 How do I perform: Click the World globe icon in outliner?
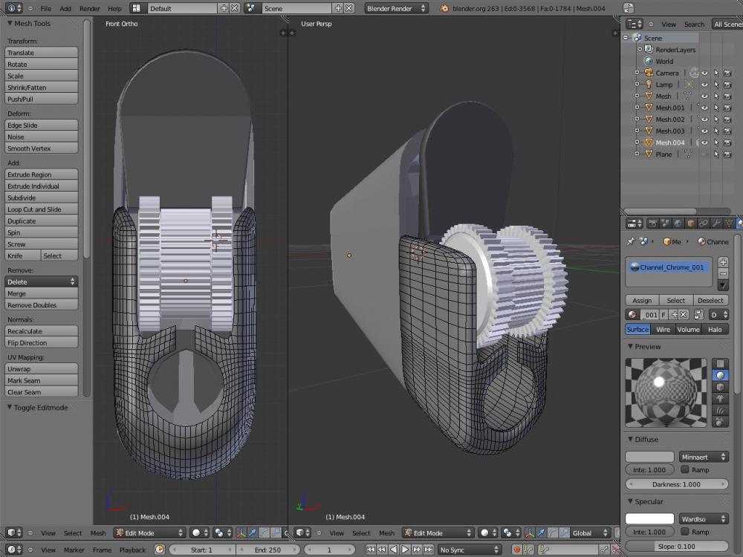click(x=648, y=62)
